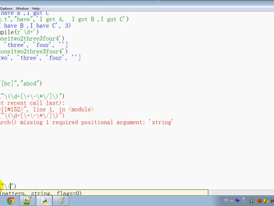274x206 pixels.
Task: Open the Help menu
Action: [36, 9]
